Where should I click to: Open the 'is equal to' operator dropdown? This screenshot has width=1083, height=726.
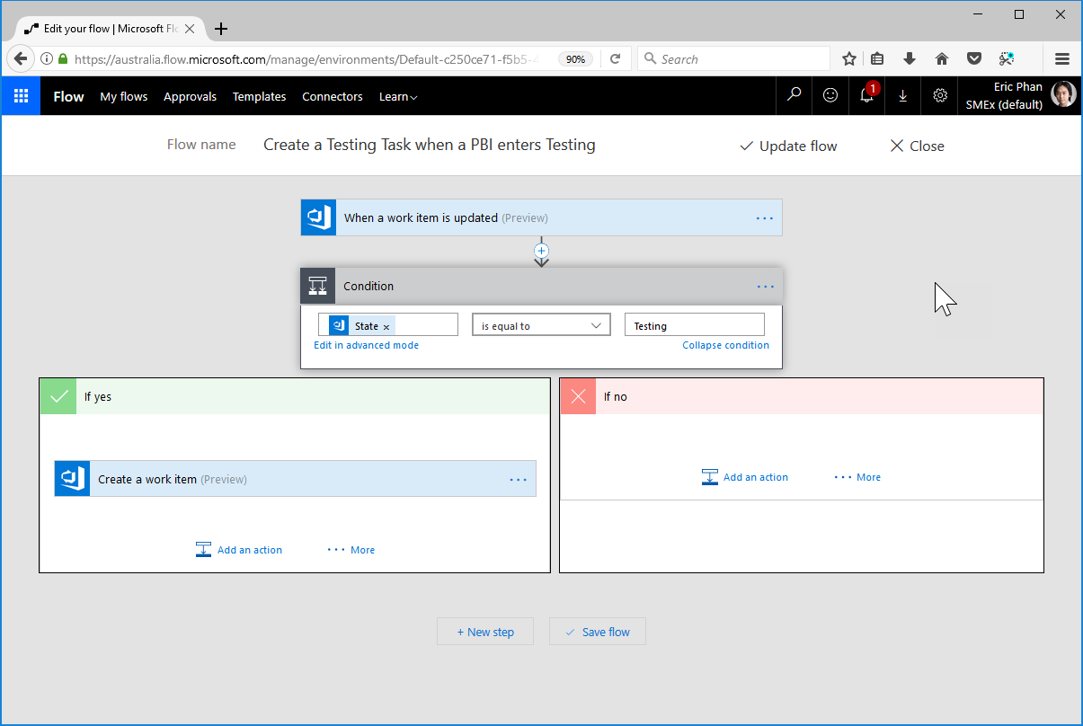tap(541, 325)
